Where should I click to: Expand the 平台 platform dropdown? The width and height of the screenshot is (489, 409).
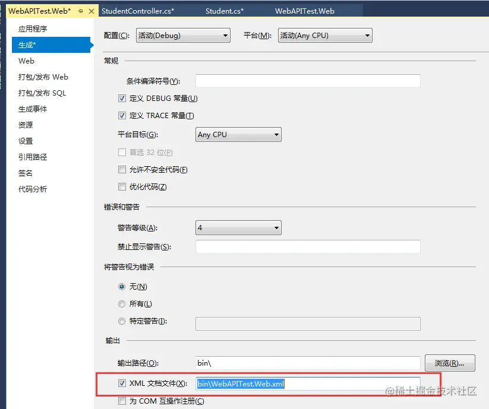click(325, 36)
